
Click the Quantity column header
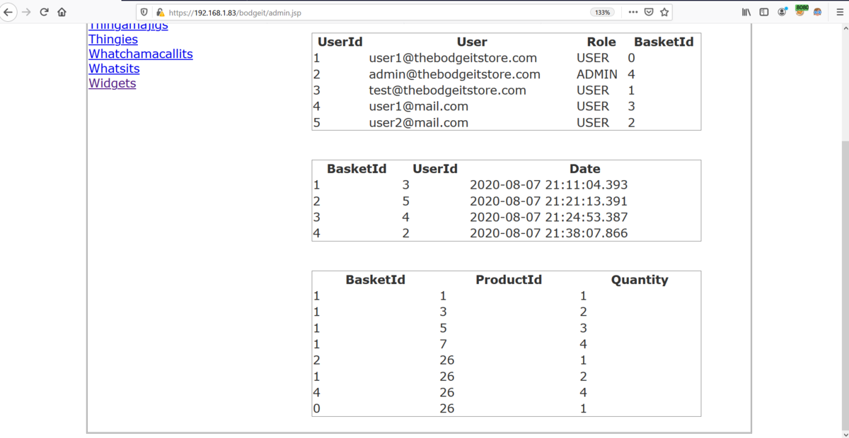(640, 280)
